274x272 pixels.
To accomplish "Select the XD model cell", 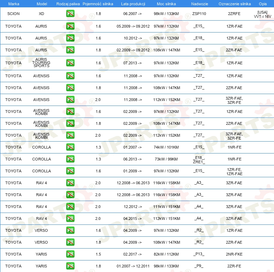I will (x=41, y=14).
